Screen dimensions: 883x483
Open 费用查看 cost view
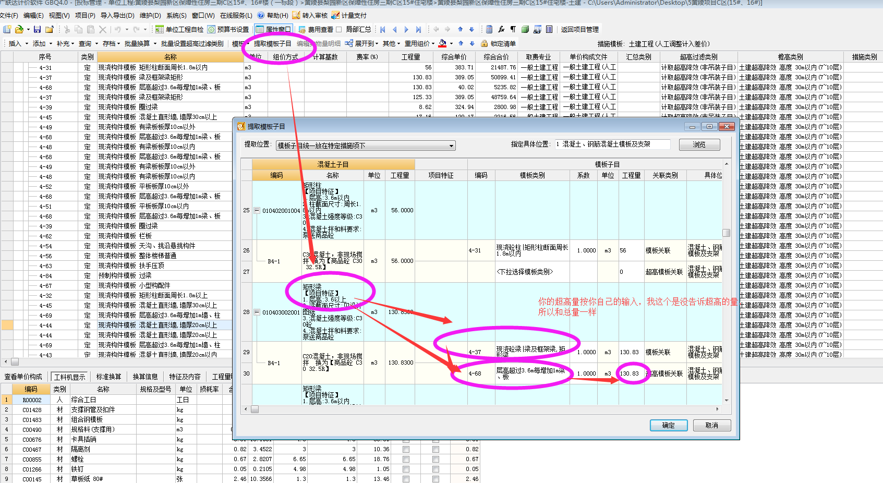point(316,29)
